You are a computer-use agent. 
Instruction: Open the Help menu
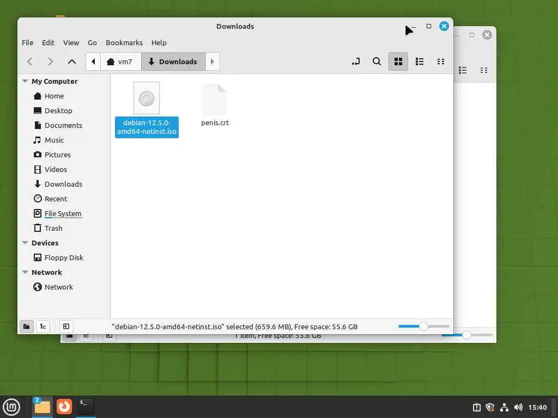(159, 42)
